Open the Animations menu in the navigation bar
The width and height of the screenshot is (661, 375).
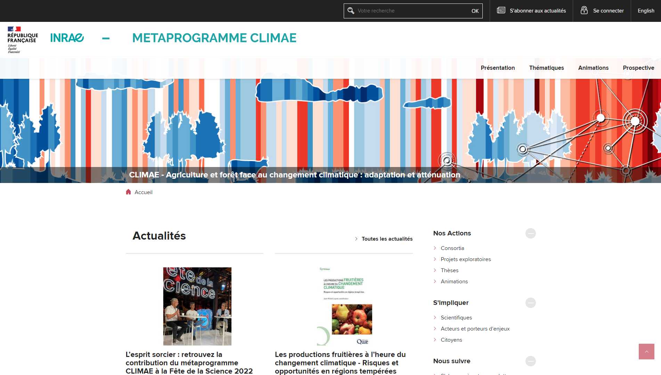(x=593, y=68)
